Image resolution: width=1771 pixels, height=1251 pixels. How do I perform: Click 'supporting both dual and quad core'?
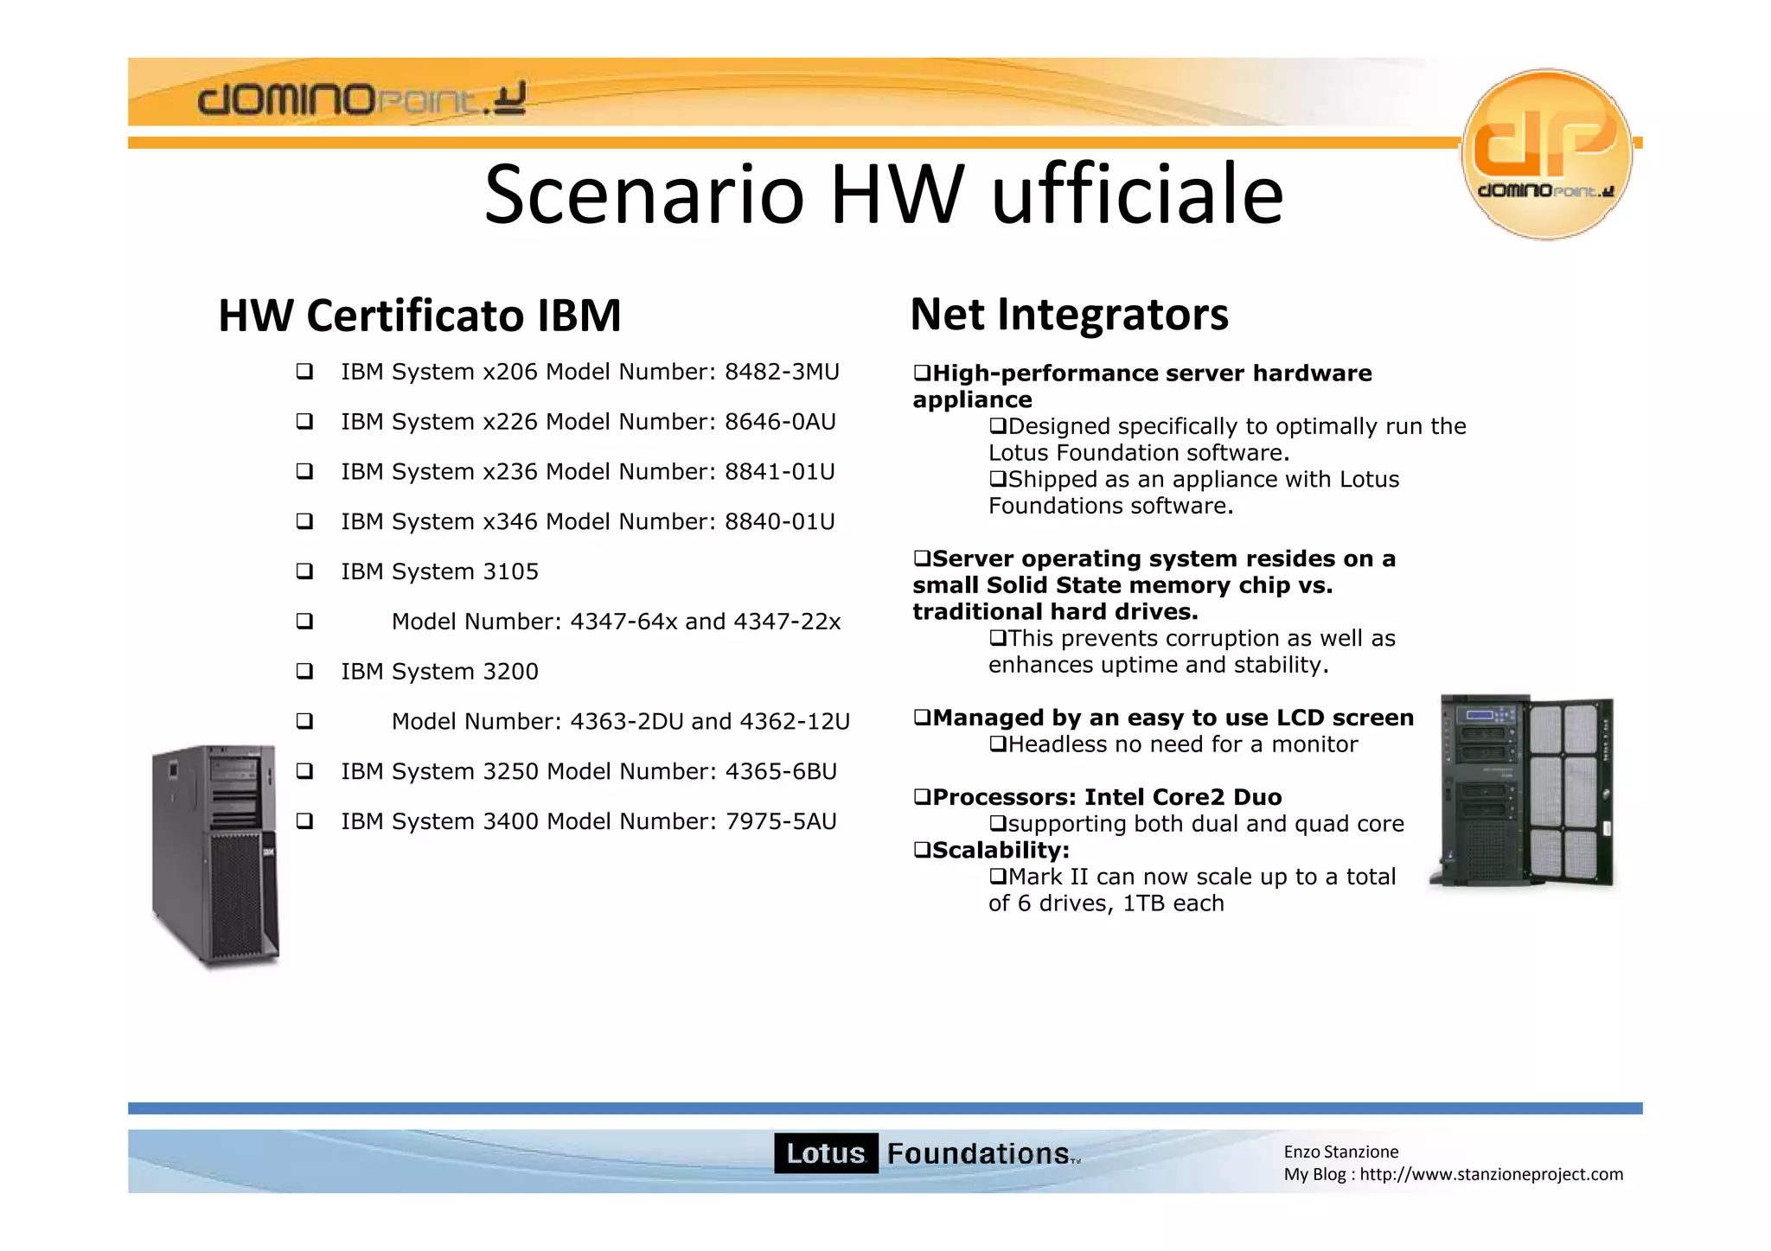click(1206, 824)
